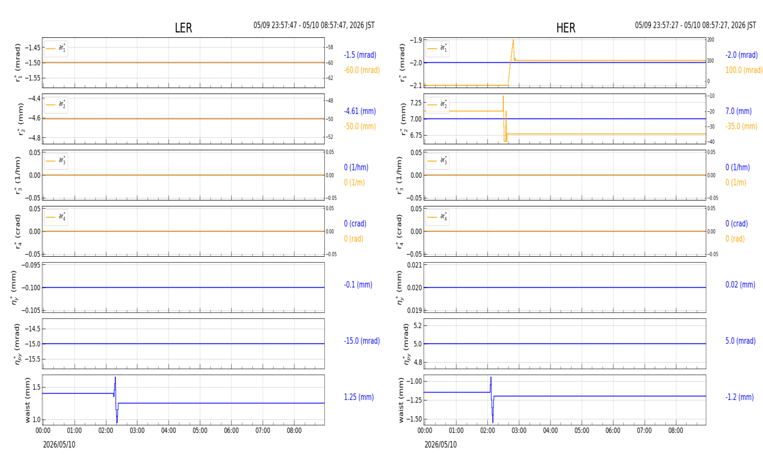Click the HER waist (mm) axis label
The height and width of the screenshot is (467, 763).
[401, 400]
